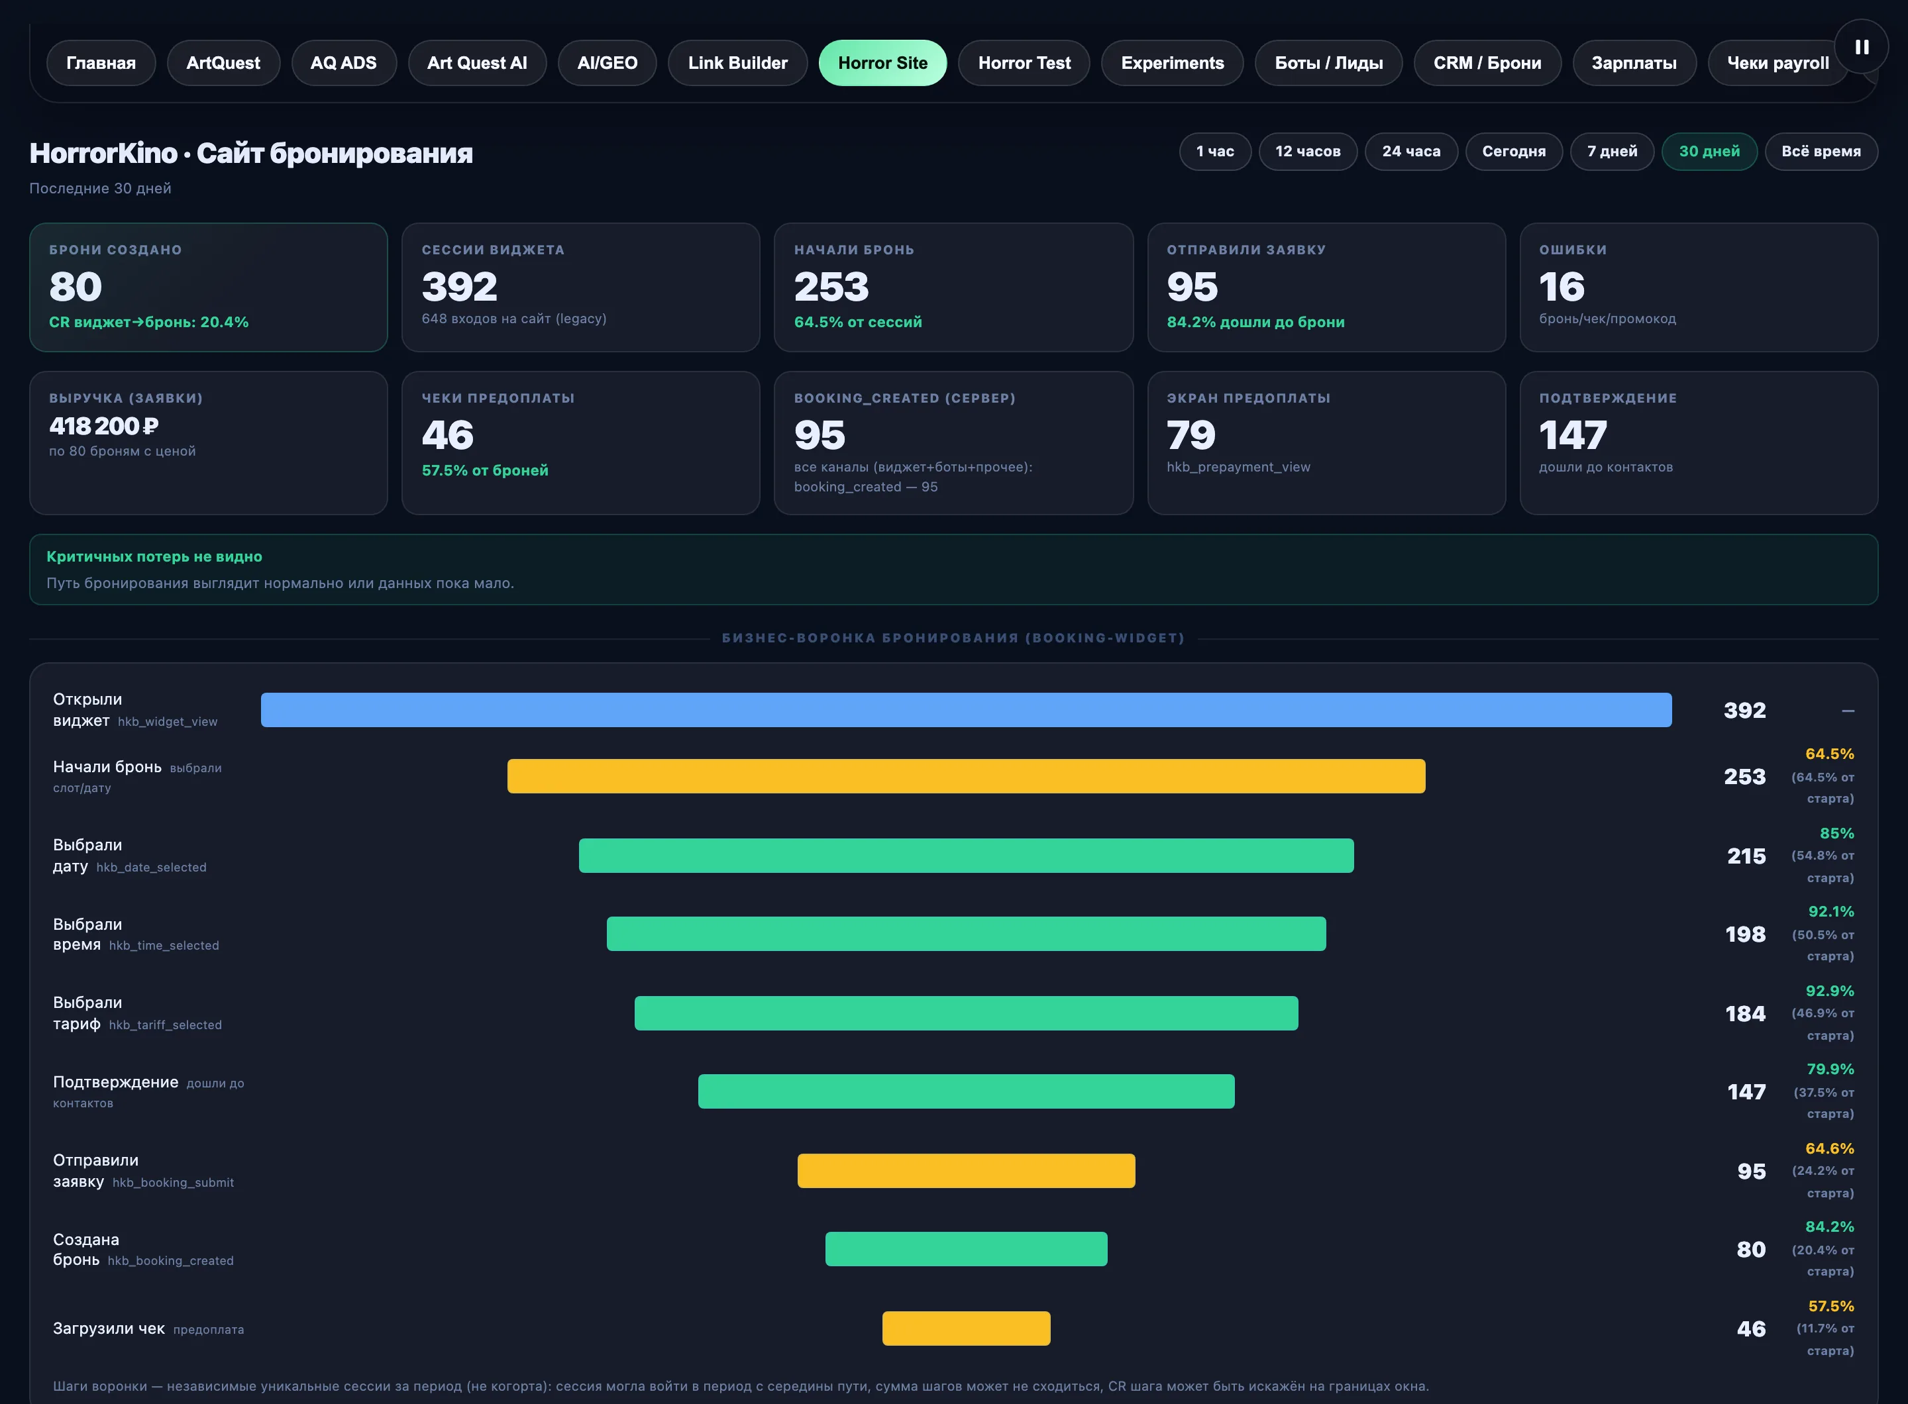Open the CRM / Брони tab

coord(1487,63)
